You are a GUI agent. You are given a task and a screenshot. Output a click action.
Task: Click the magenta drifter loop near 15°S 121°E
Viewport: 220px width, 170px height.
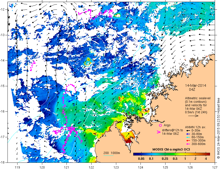click(x=71, y=88)
